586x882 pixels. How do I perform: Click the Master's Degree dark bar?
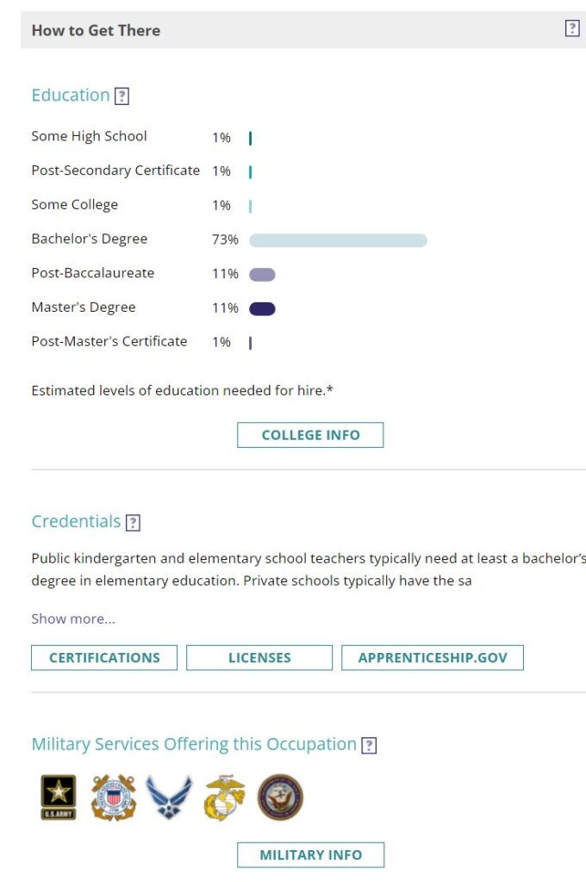(262, 309)
